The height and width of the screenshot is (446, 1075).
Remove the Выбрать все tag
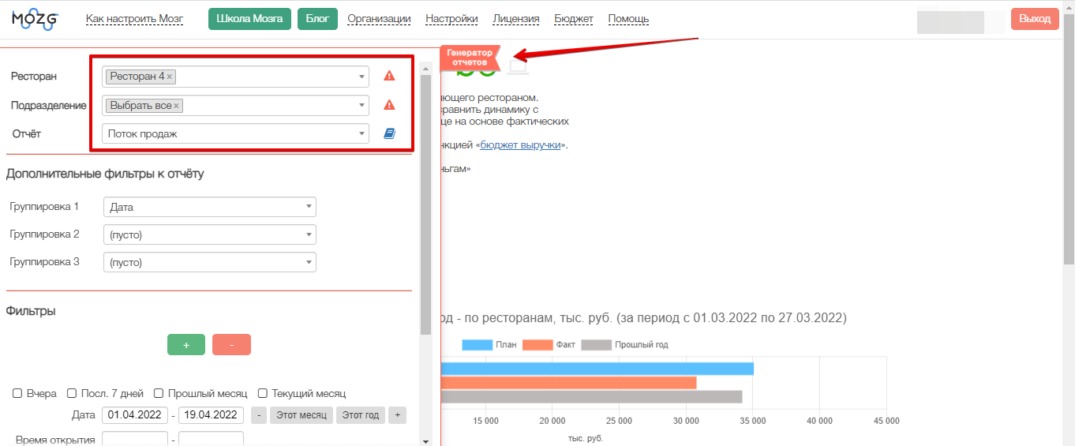[x=177, y=106]
